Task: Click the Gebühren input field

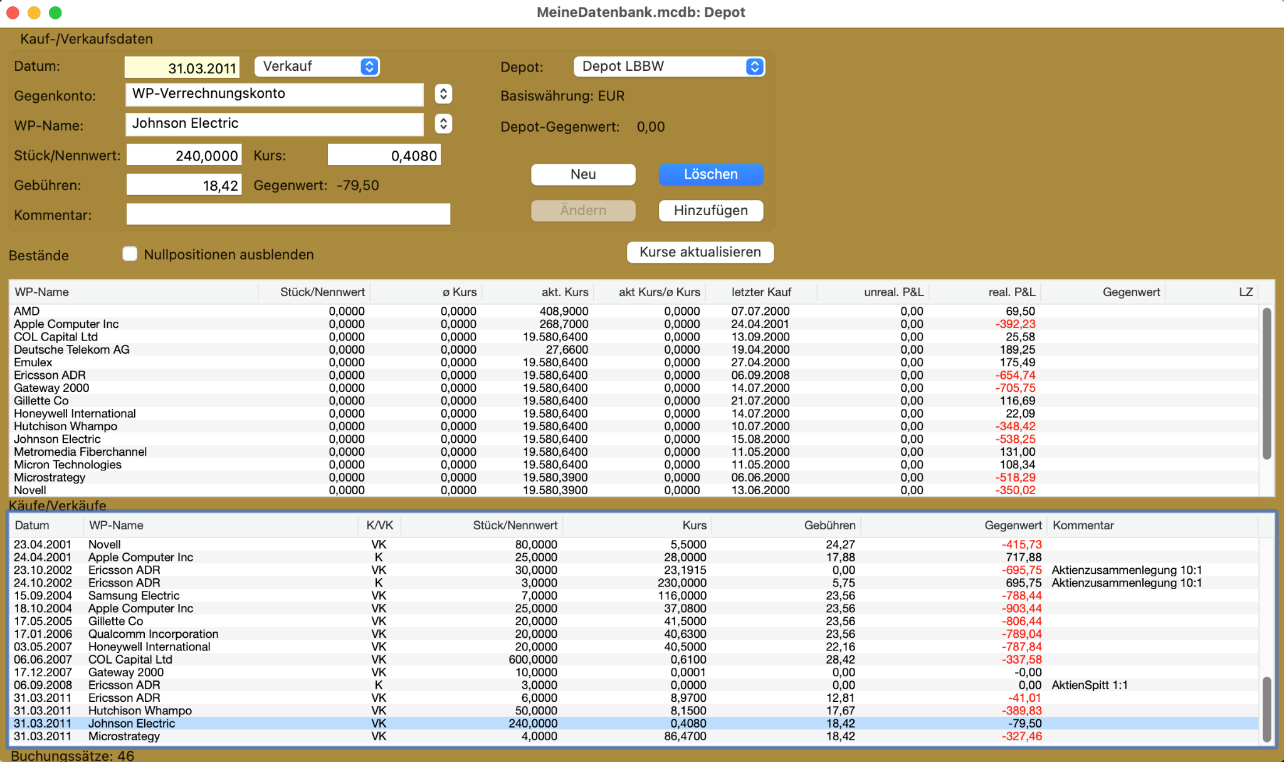Action: [x=184, y=186]
